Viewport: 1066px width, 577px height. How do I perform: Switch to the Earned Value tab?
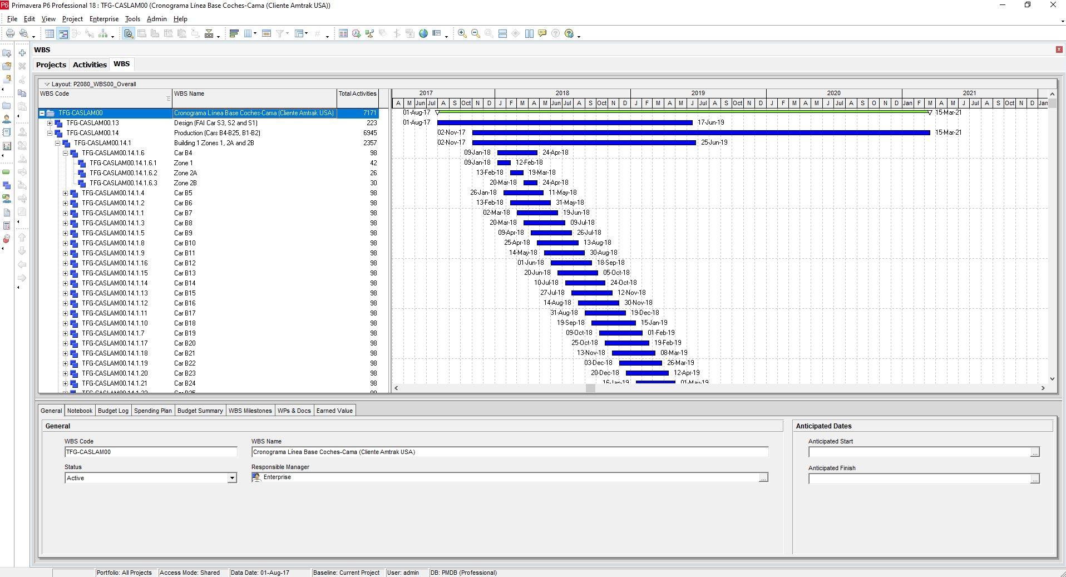(x=334, y=411)
